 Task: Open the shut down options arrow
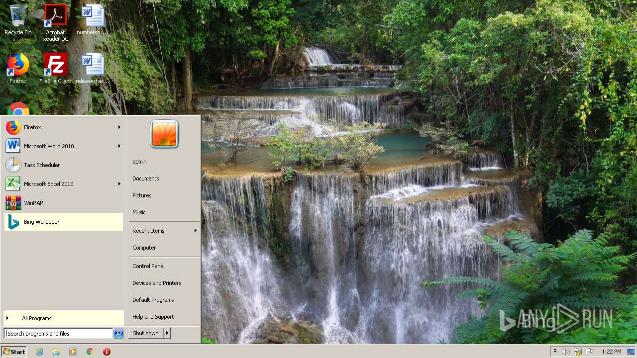pyautogui.click(x=167, y=333)
